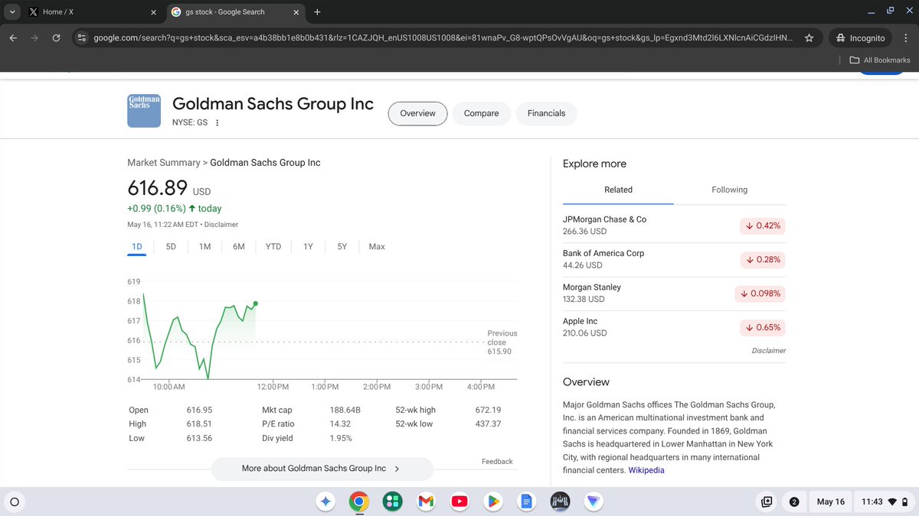
Task: Open the calendar via May 16 date
Action: coord(830,501)
